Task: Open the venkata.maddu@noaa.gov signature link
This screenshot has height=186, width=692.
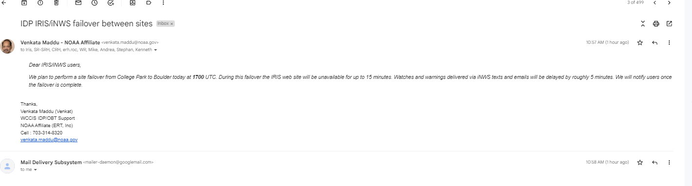Action: click(49, 140)
